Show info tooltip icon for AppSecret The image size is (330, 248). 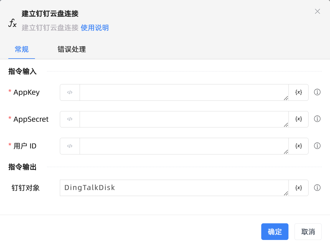coord(317,119)
